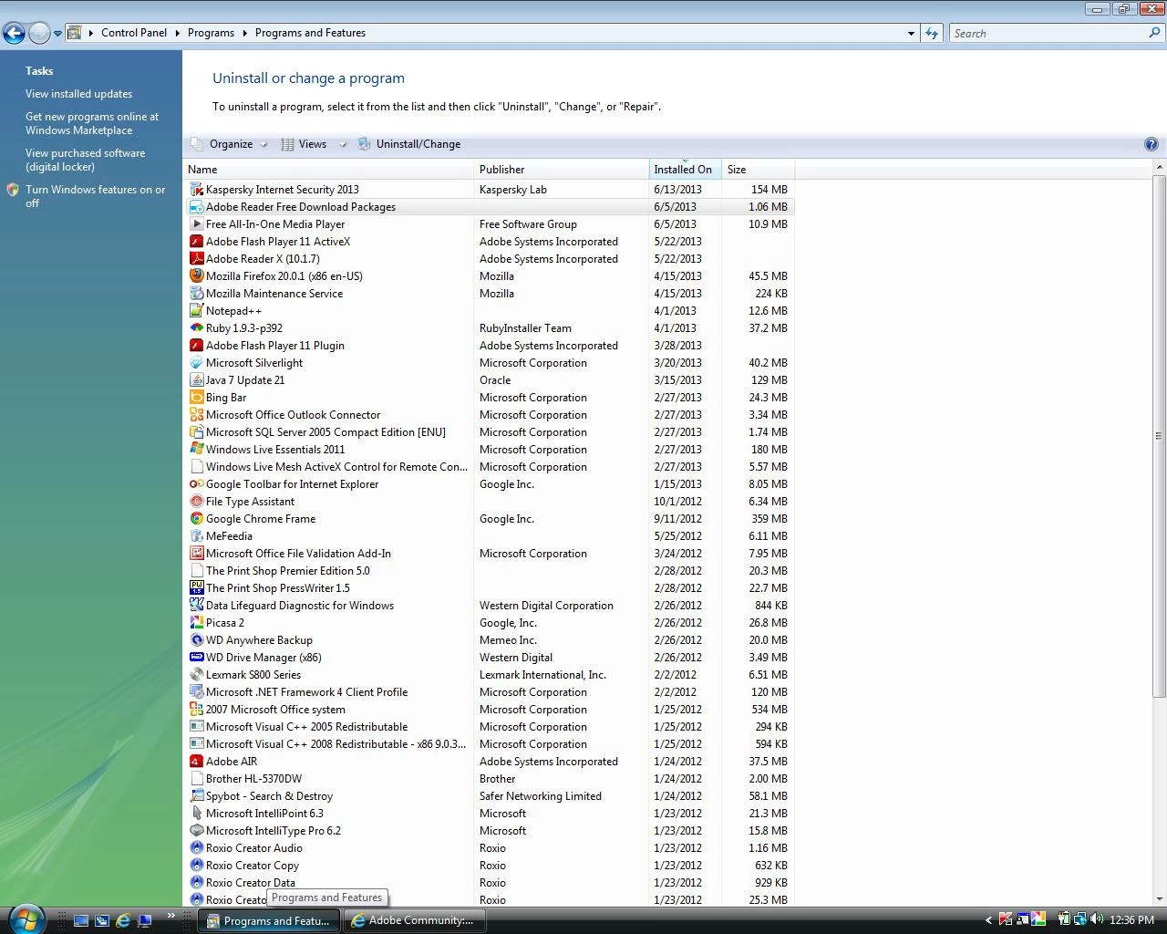Viewport: 1167px width, 934px height.
Task: Select the WD Drive Manager (x86) icon
Action: pos(196,658)
